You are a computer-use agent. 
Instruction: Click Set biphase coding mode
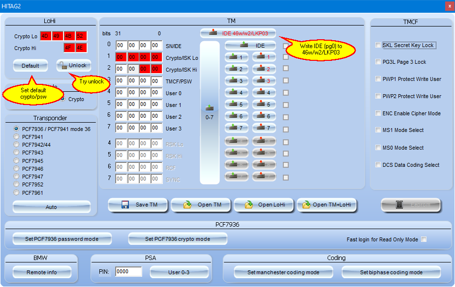(x=391, y=272)
